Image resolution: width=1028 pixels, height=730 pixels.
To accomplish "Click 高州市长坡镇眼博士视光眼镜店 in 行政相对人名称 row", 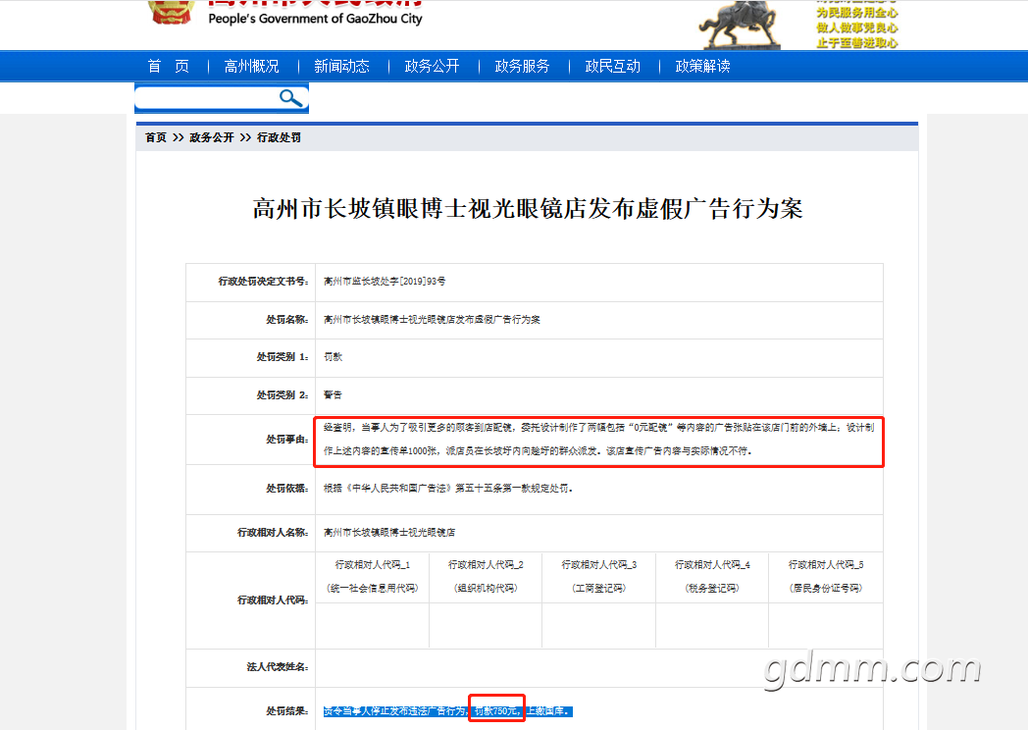I will 389,533.
